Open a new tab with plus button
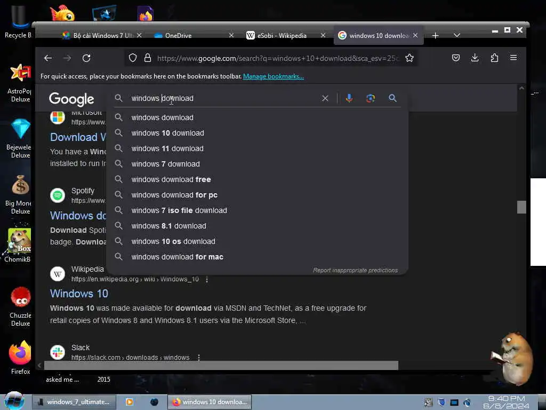 435,36
